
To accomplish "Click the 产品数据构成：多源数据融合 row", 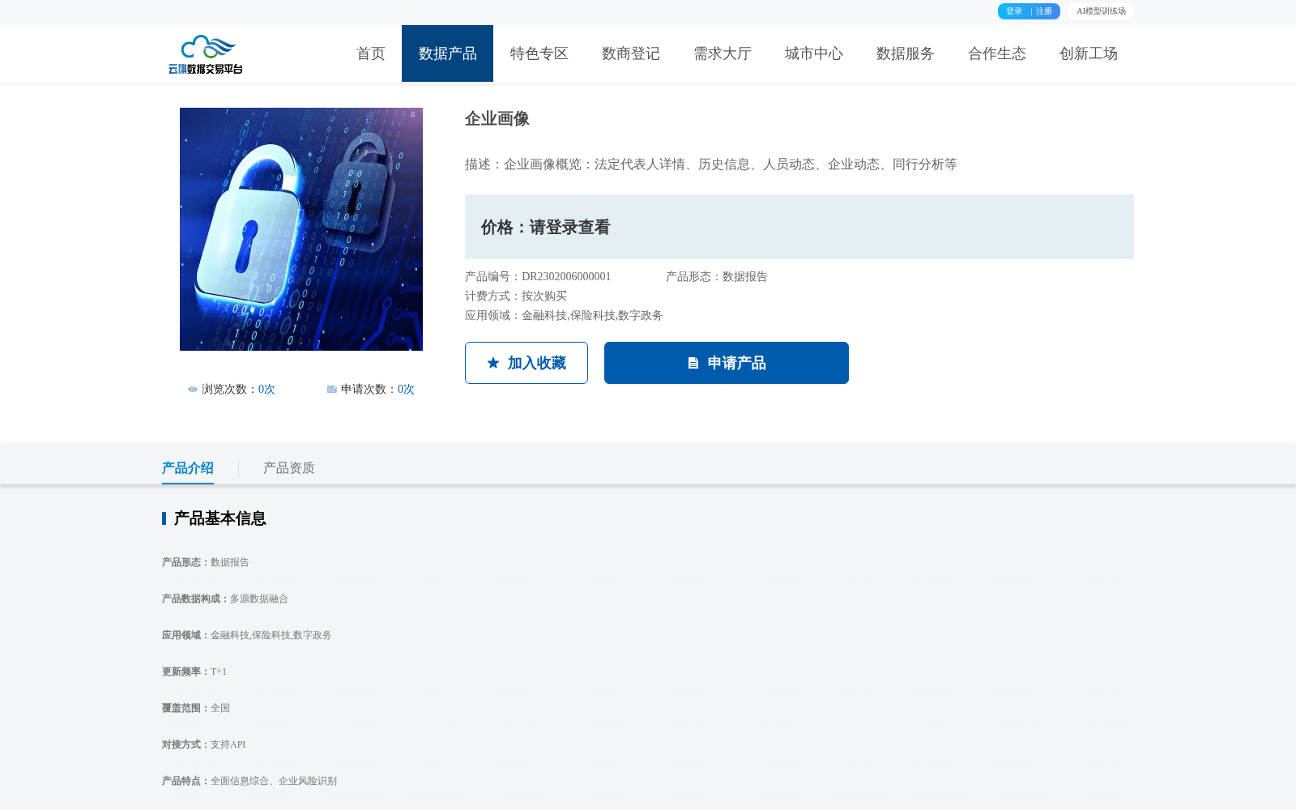I will click(225, 599).
